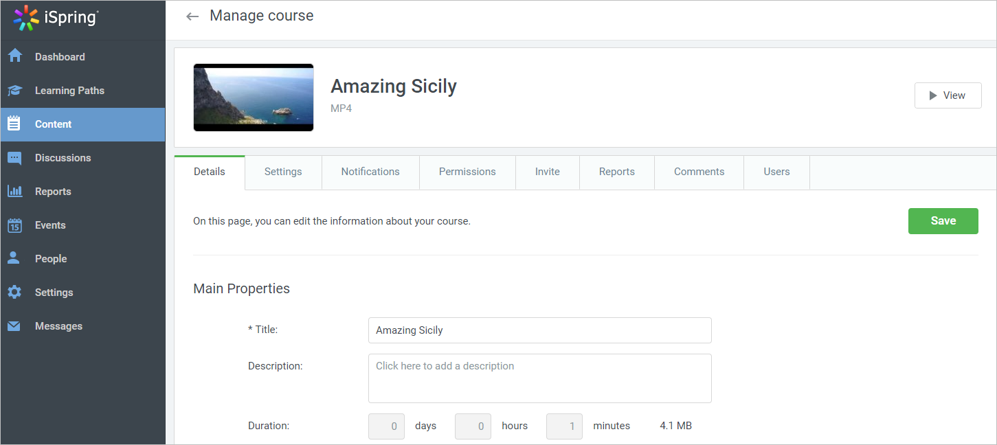Switch to the Notifications tab
Image resolution: width=997 pixels, height=445 pixels.
(x=370, y=172)
